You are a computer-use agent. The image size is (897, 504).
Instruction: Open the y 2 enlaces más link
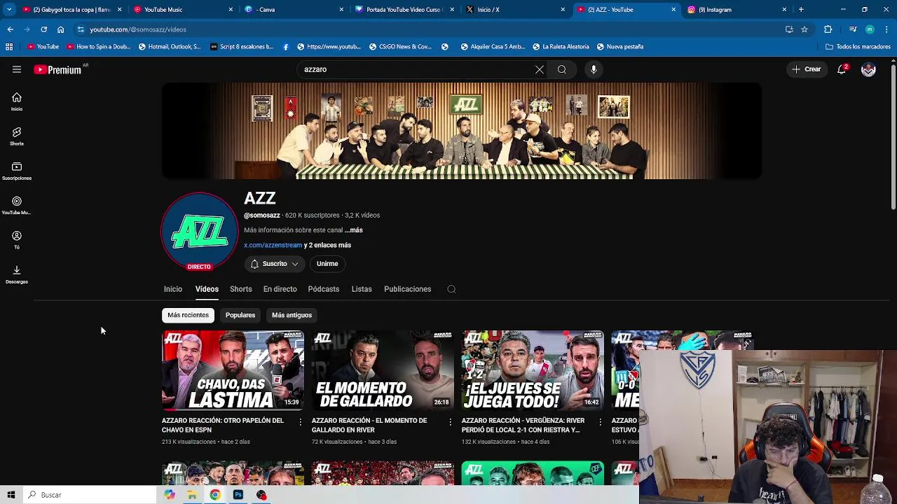(327, 246)
